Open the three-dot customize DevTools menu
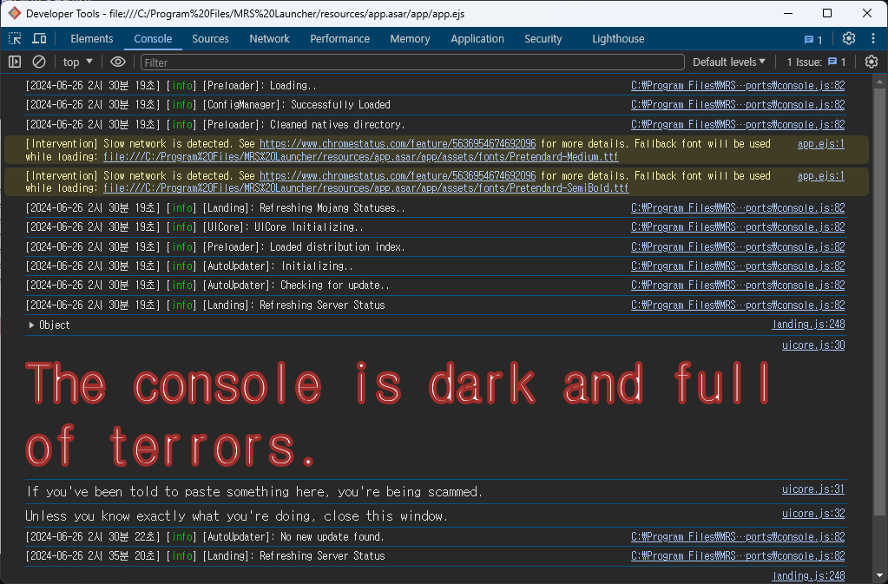The height and width of the screenshot is (584, 888). pos(872,38)
